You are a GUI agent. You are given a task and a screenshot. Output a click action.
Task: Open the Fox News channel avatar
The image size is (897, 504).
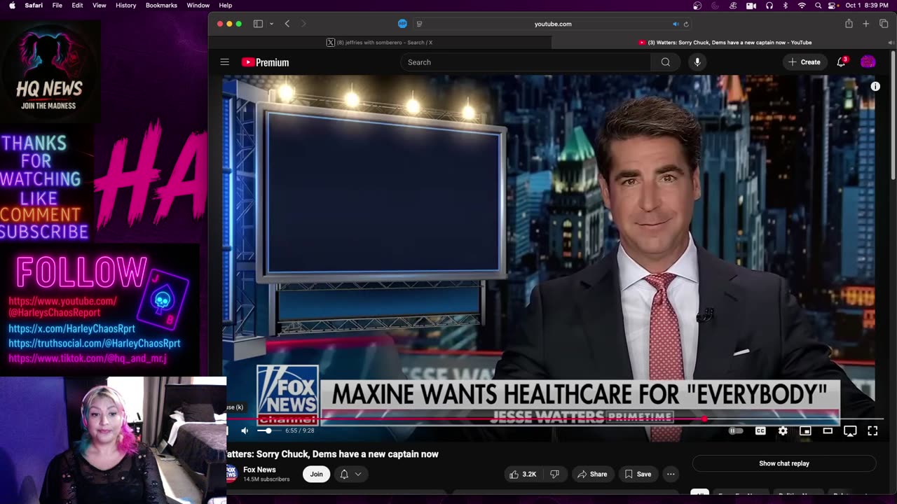[231, 474]
